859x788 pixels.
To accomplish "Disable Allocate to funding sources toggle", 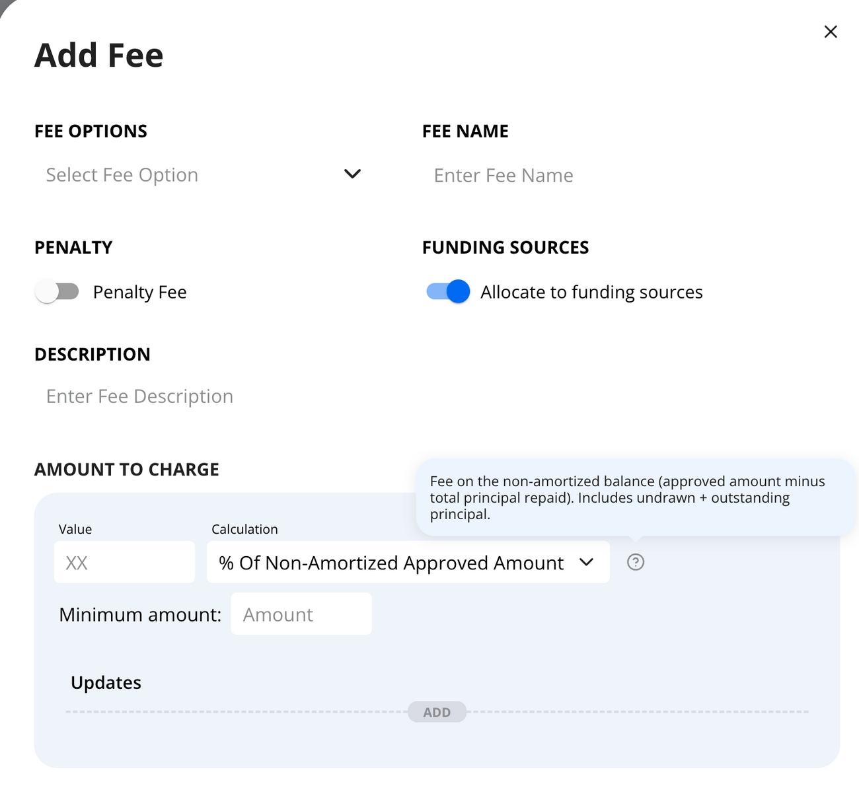I will [x=448, y=291].
